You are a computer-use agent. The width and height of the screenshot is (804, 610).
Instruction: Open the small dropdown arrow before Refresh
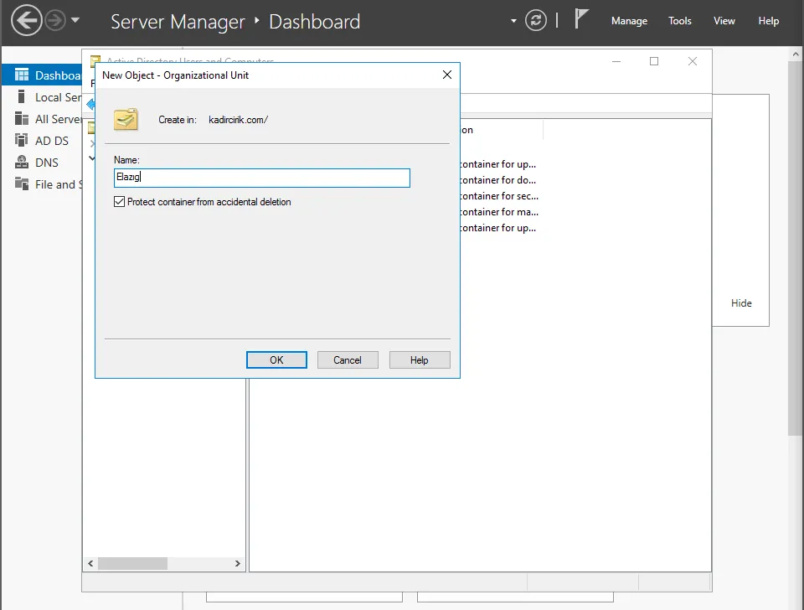coord(513,21)
